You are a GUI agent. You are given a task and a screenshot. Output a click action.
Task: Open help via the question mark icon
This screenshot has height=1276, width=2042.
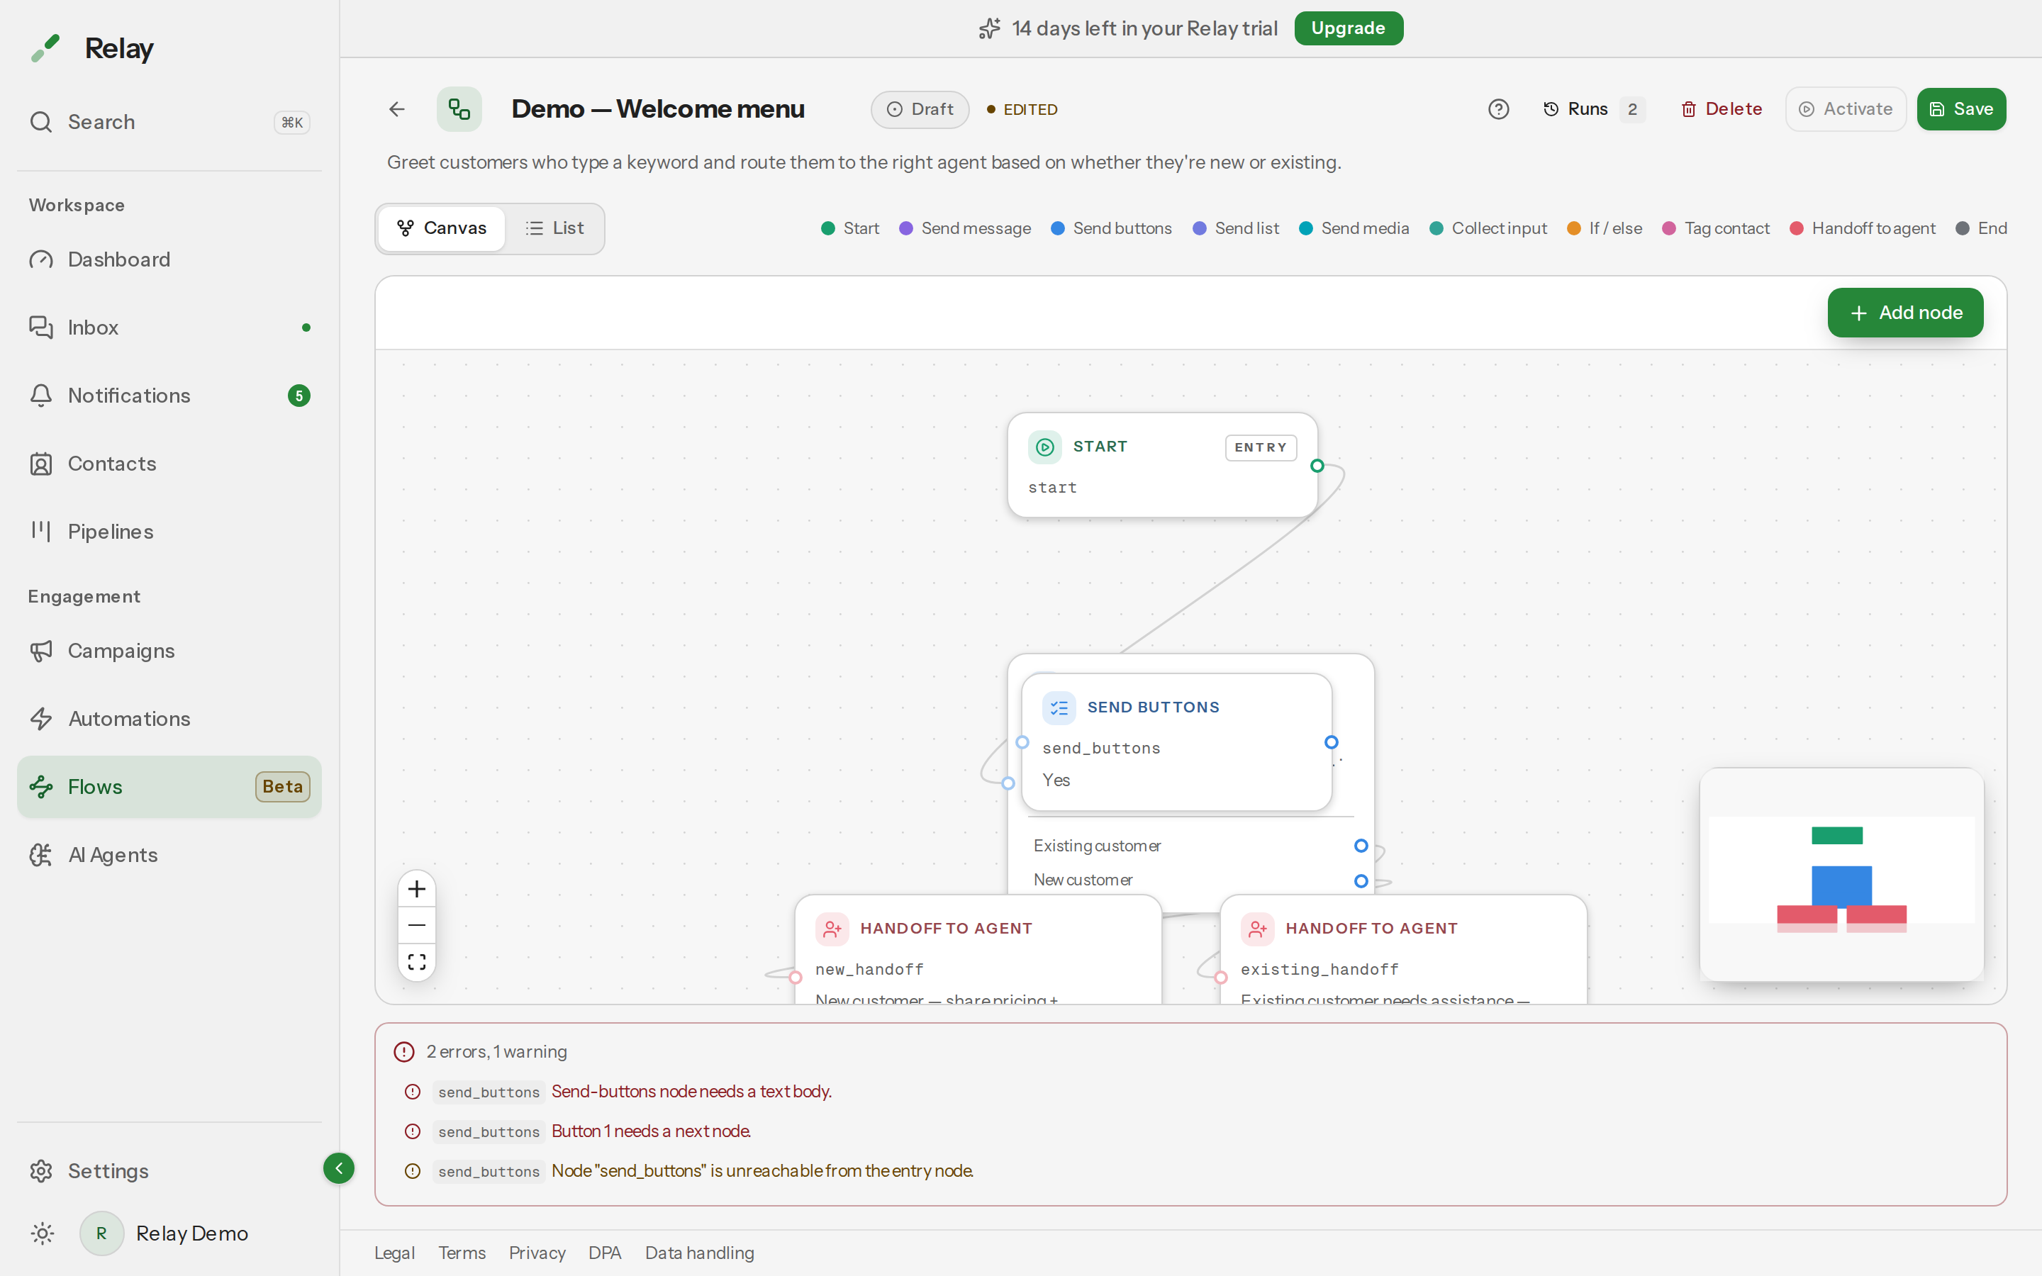pos(1499,109)
